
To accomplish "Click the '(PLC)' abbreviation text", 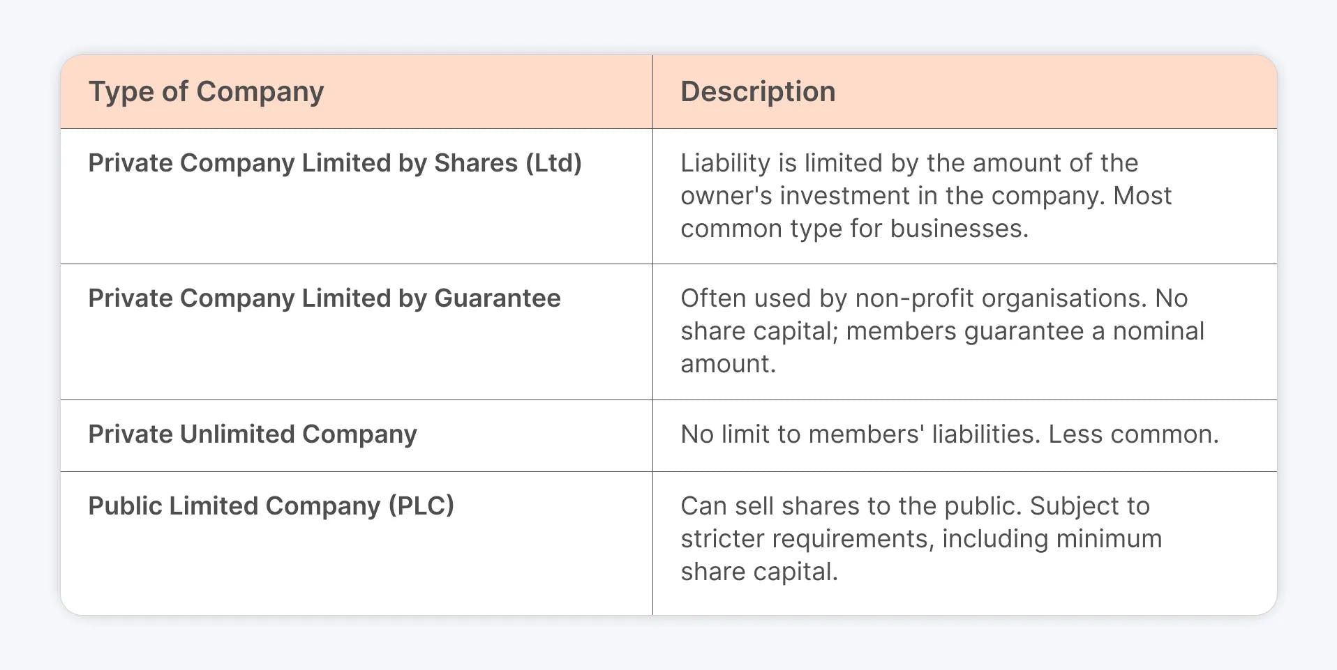I will pyautogui.click(x=421, y=506).
